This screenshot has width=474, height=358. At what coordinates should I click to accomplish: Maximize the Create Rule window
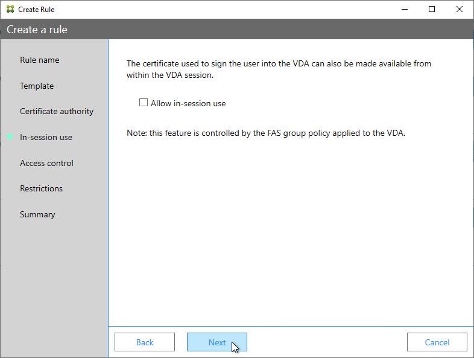point(432,10)
